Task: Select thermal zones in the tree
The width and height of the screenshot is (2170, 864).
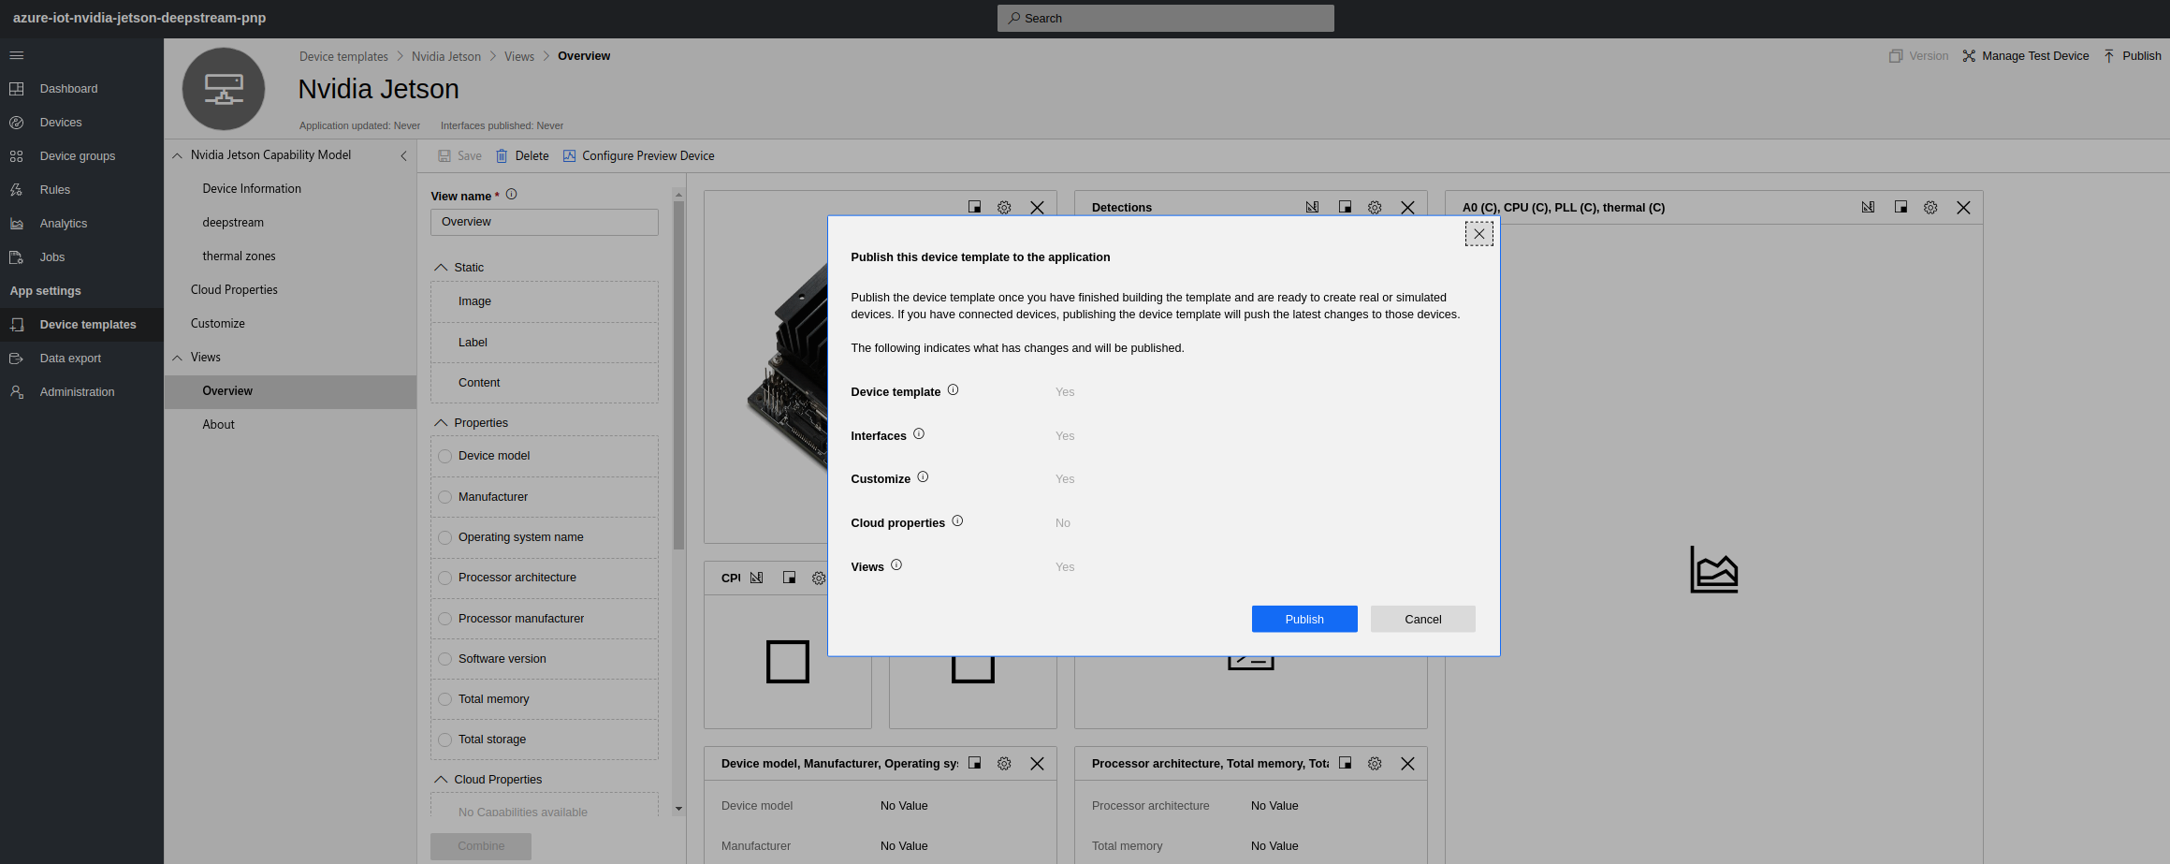Action: [x=239, y=256]
